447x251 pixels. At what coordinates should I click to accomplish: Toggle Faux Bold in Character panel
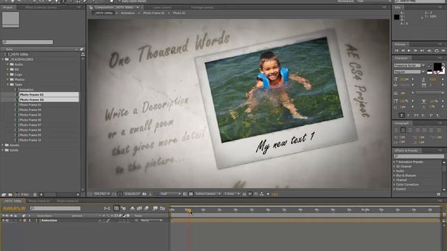point(402,115)
